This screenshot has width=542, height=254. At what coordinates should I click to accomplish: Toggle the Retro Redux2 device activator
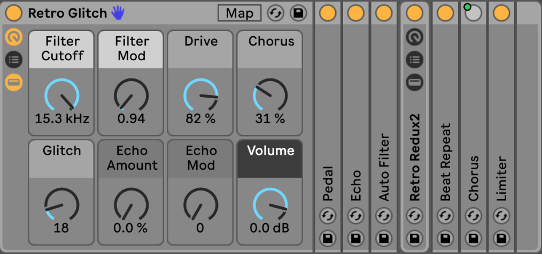coord(415,13)
